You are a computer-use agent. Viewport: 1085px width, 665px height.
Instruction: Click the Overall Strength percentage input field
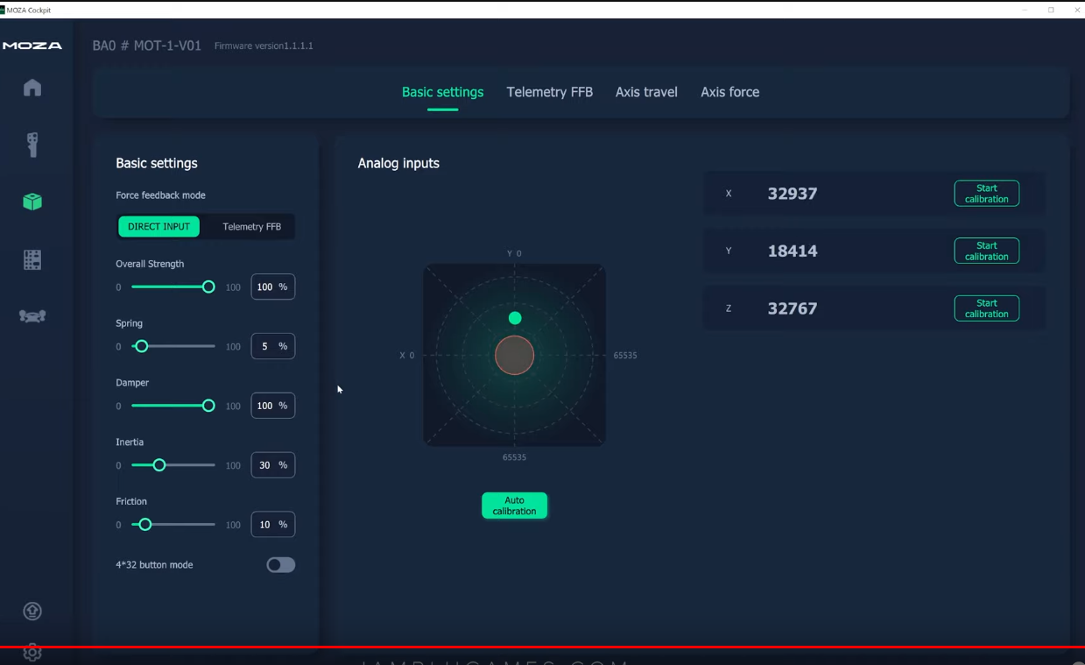(272, 287)
